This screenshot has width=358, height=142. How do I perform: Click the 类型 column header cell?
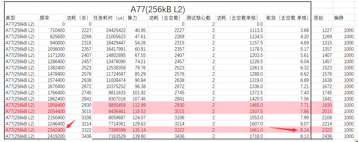click(x=21, y=18)
